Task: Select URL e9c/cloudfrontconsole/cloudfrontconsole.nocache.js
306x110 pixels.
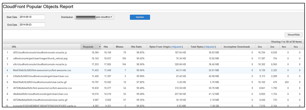Action: click(40, 64)
